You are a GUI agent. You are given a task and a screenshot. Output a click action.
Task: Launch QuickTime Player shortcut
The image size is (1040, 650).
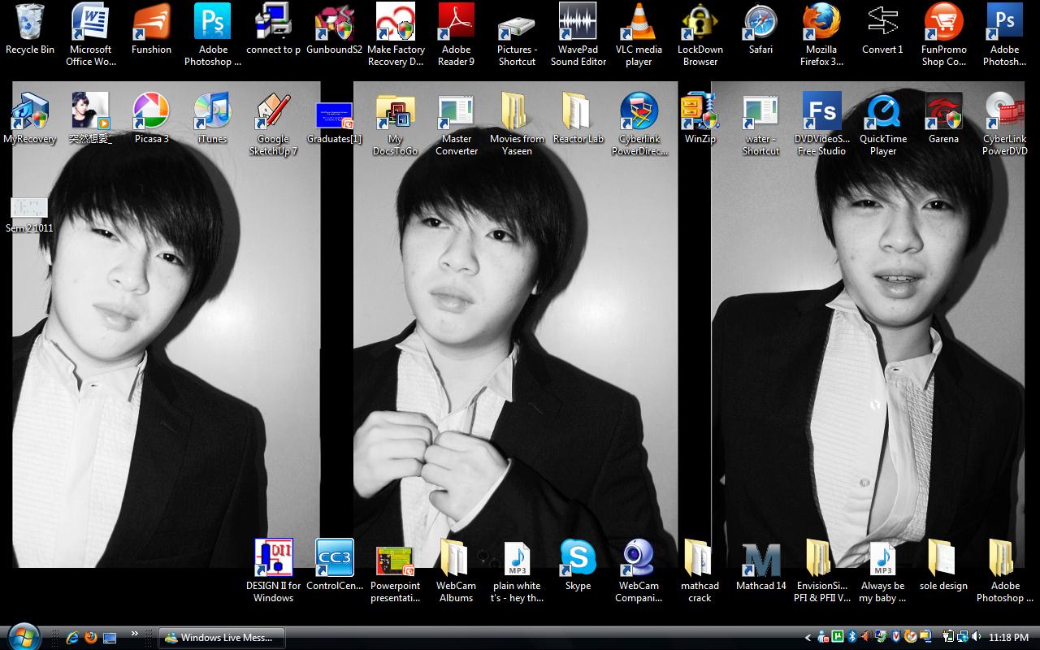pos(882,124)
